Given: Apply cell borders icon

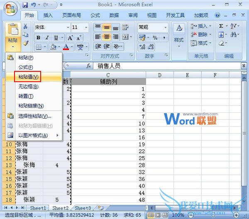Looking at the screenshot, I should coord(39,47).
